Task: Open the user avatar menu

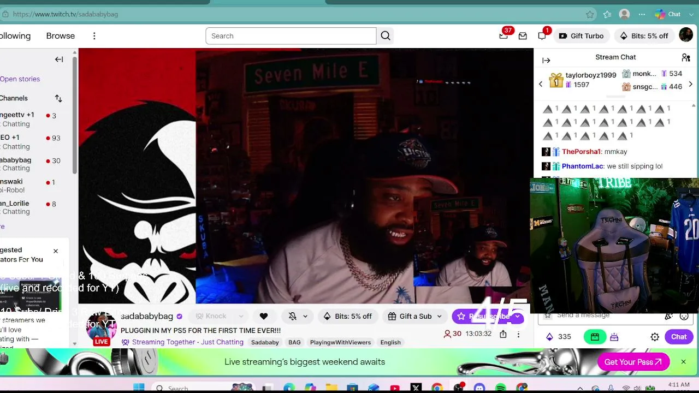Action: [x=686, y=35]
